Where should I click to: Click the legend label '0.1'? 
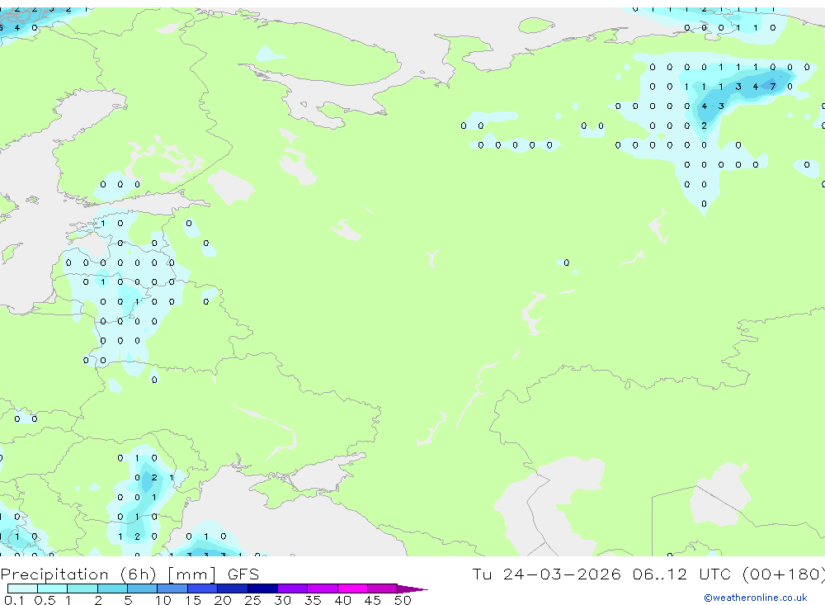pos(14,600)
